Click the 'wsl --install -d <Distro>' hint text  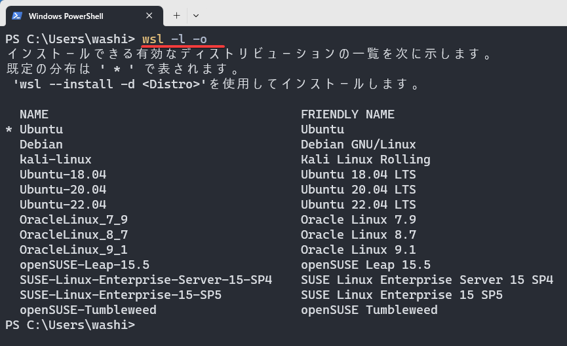109,84
